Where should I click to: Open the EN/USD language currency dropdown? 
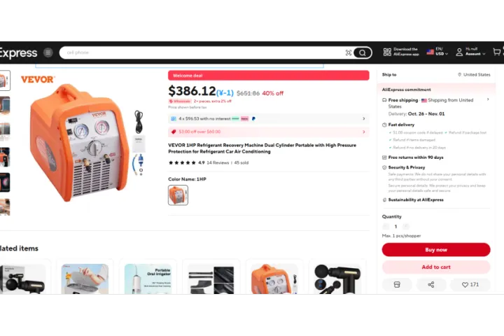(x=437, y=51)
